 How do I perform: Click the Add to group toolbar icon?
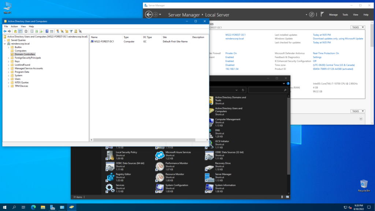tap(80, 31)
